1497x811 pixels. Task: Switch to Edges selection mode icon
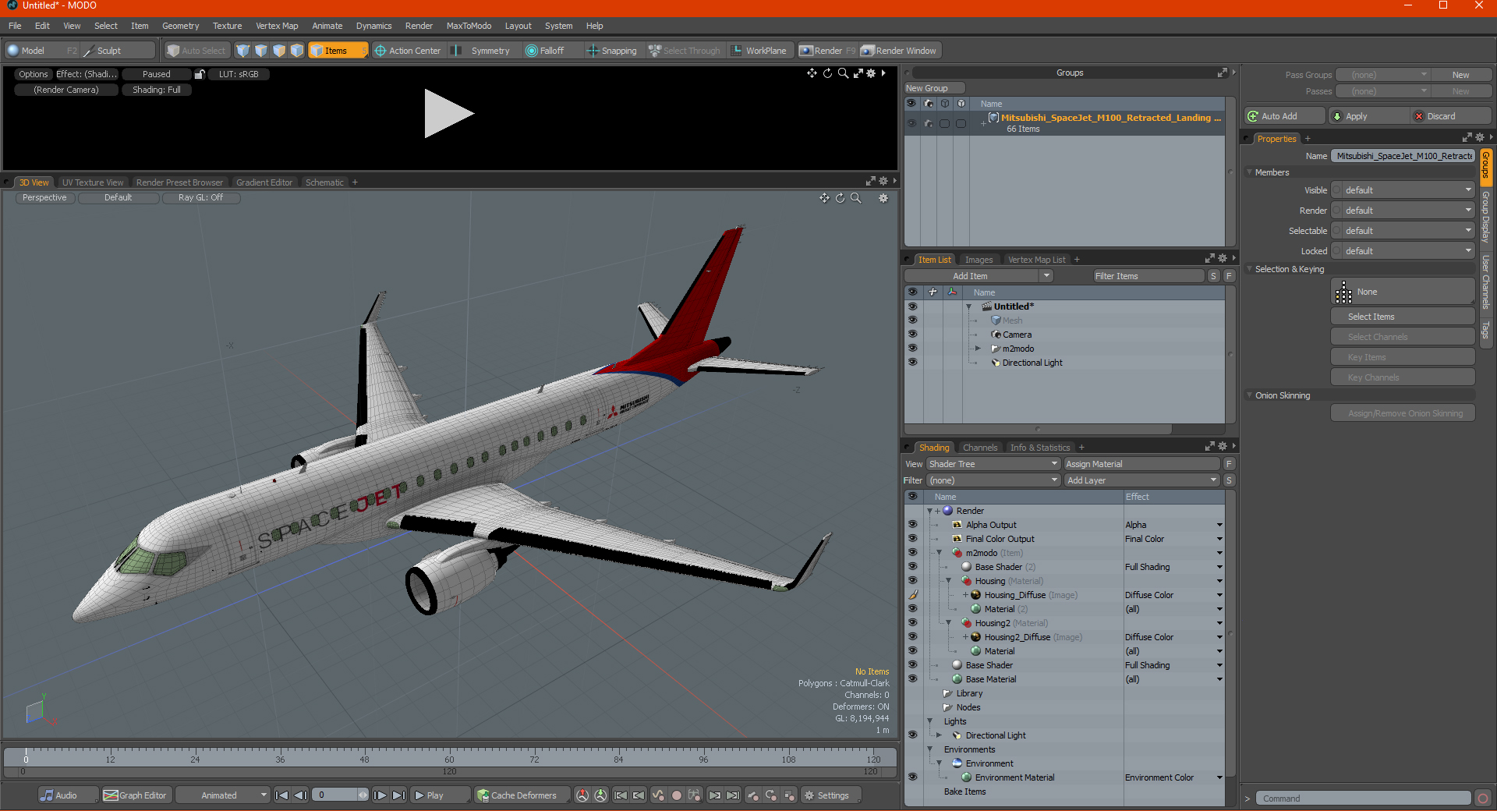[261, 51]
